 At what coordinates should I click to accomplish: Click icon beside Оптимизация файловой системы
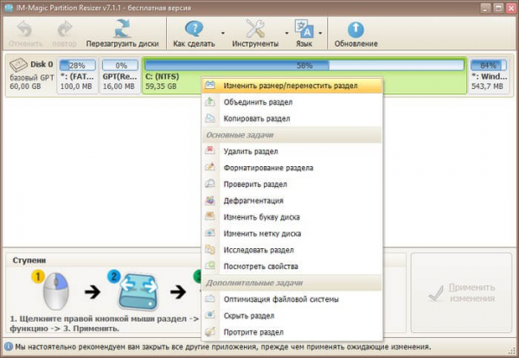click(210, 299)
